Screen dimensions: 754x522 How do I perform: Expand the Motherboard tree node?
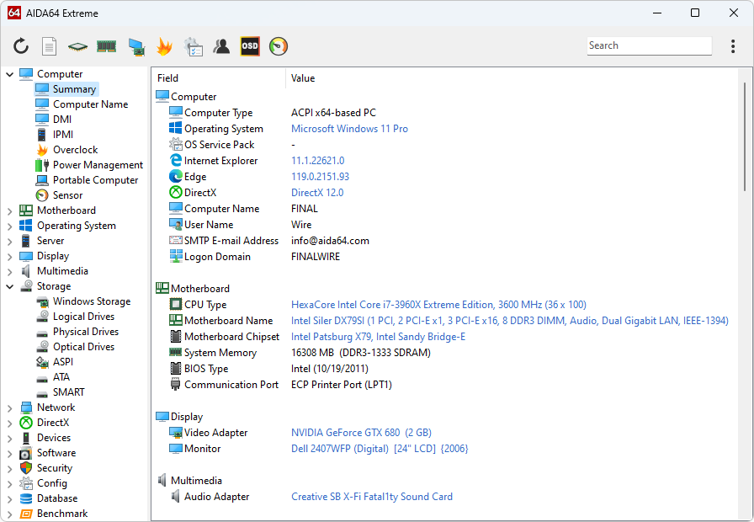10,210
